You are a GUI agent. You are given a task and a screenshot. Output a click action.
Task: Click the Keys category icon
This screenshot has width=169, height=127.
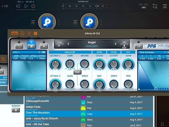click(83, 102)
